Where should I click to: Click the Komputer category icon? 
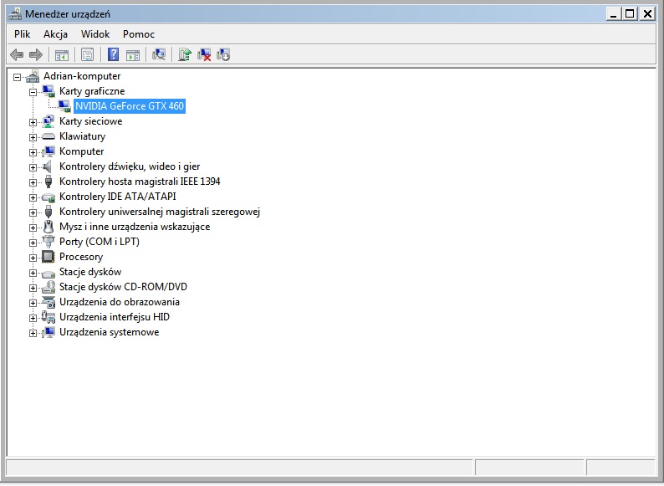coord(49,151)
